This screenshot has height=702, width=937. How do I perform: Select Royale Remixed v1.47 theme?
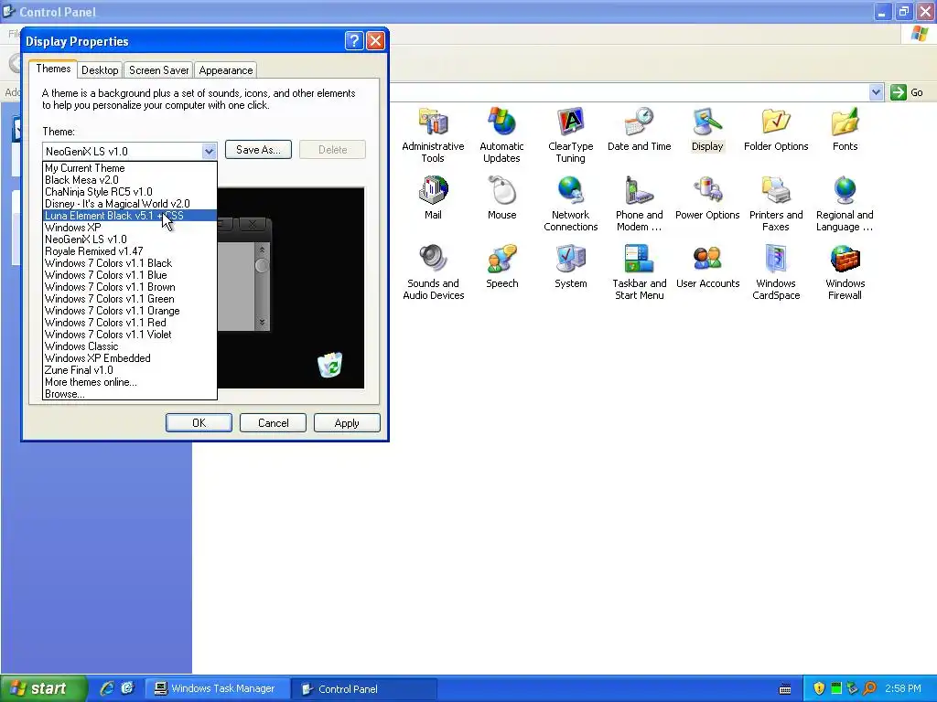130,251
